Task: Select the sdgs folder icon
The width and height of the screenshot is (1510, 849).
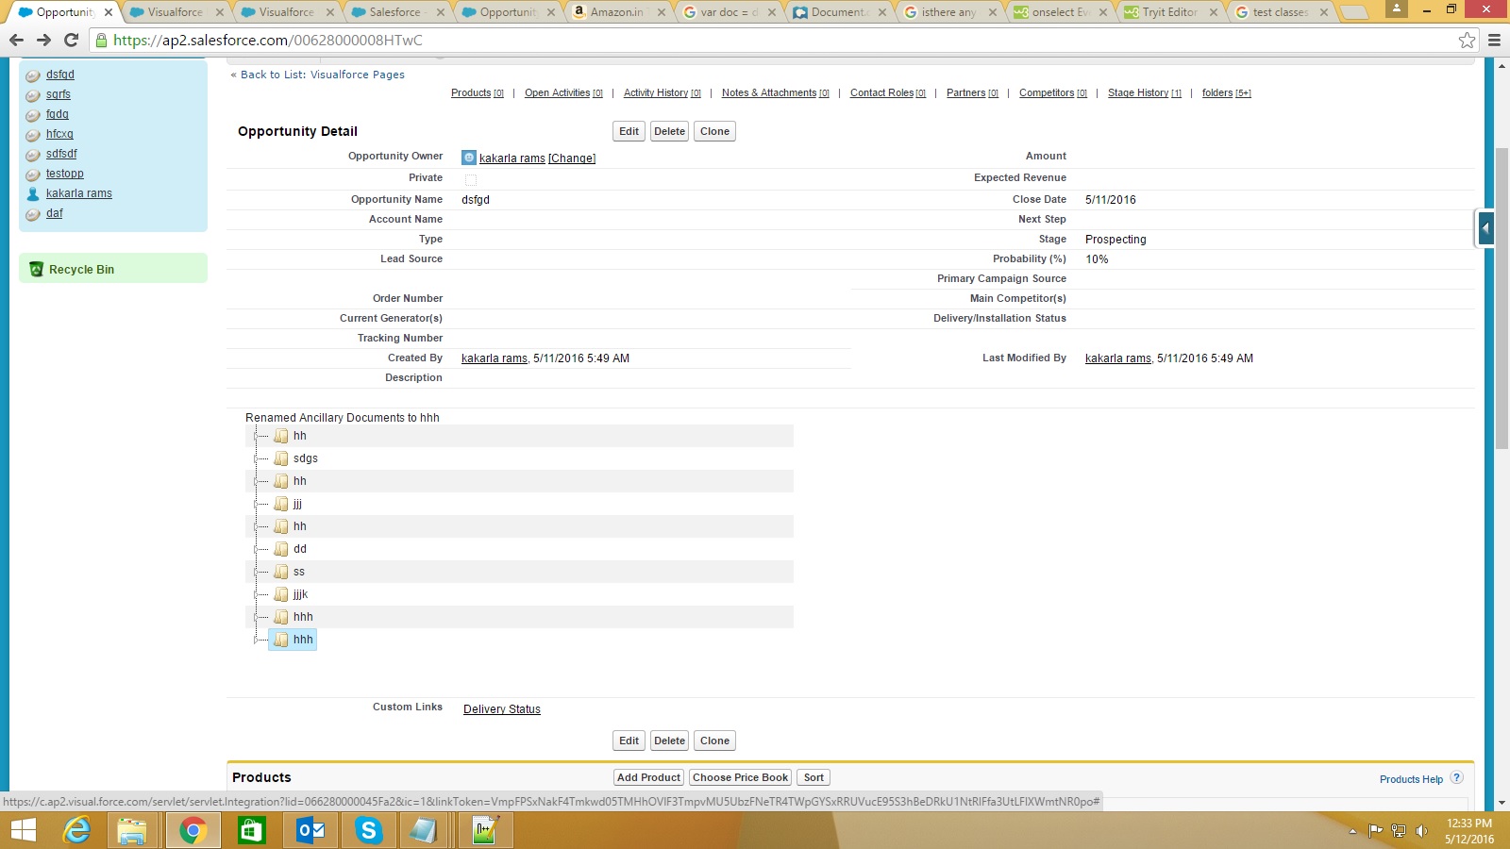Action: tap(281, 458)
